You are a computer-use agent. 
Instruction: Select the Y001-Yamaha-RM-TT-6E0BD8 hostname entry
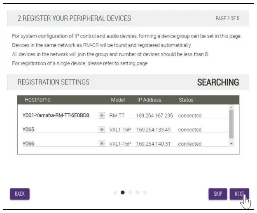pos(56,115)
